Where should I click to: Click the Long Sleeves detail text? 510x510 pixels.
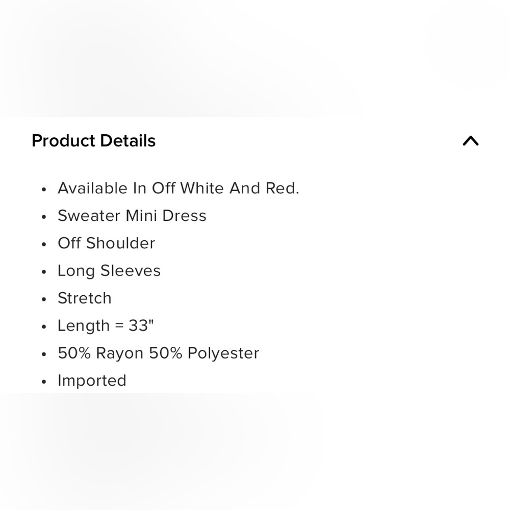coord(109,271)
